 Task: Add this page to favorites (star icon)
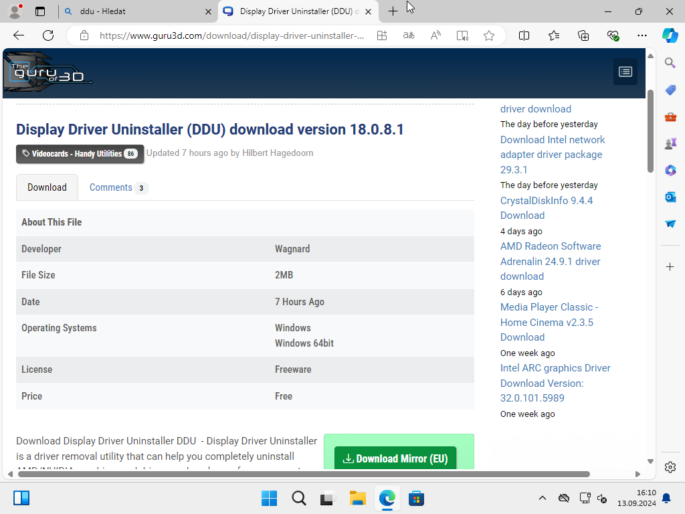pos(489,35)
